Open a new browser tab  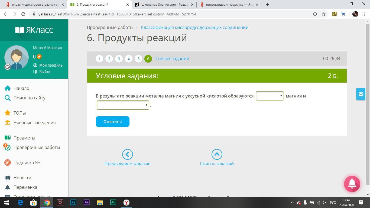pyautogui.click(x=267, y=5)
